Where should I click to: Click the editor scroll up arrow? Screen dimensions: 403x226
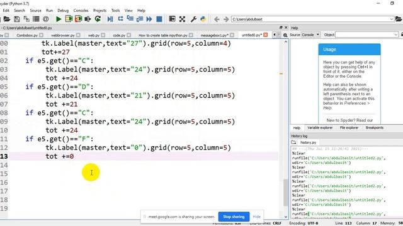point(286,41)
